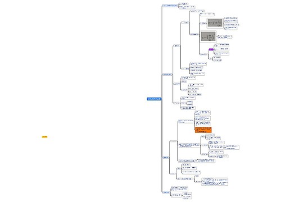Image resolution: width=281 pixels, height=202 pixels.
Task: Select the white subtopic directly above the orange node
Action: point(202,123)
